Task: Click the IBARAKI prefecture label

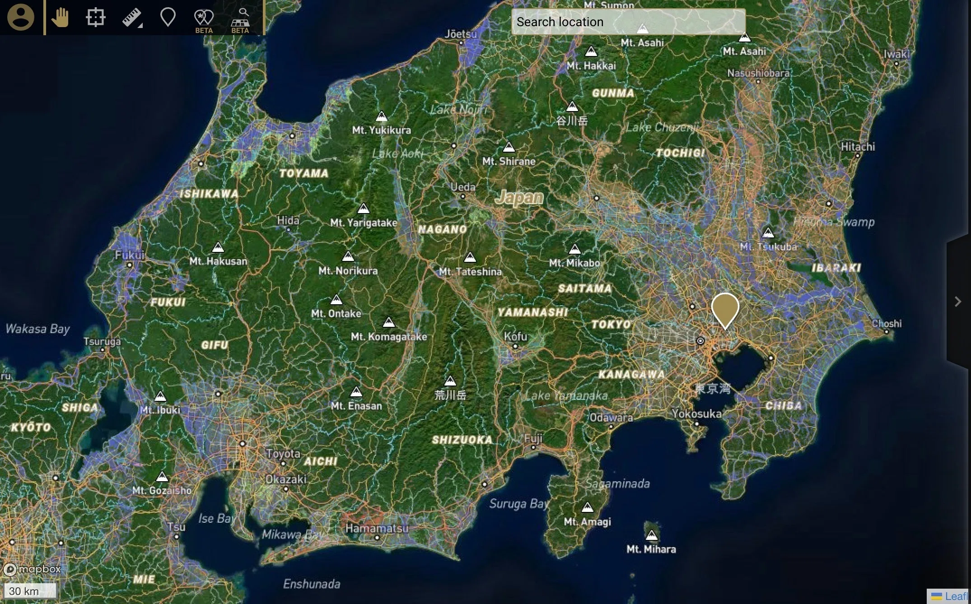Action: pyautogui.click(x=836, y=268)
